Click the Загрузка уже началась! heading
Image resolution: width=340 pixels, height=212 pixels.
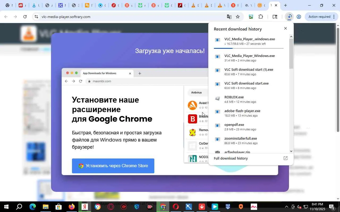(170, 51)
